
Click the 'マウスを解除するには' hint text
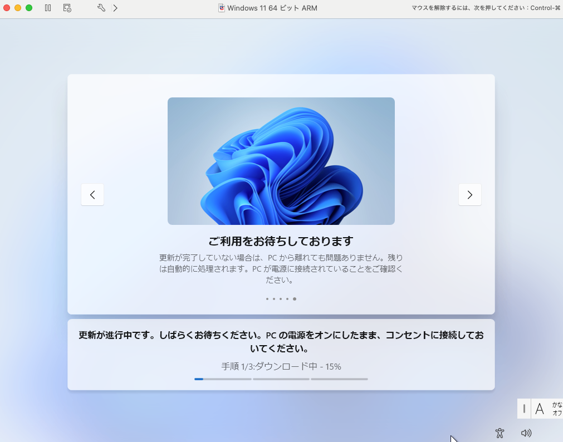coord(486,8)
